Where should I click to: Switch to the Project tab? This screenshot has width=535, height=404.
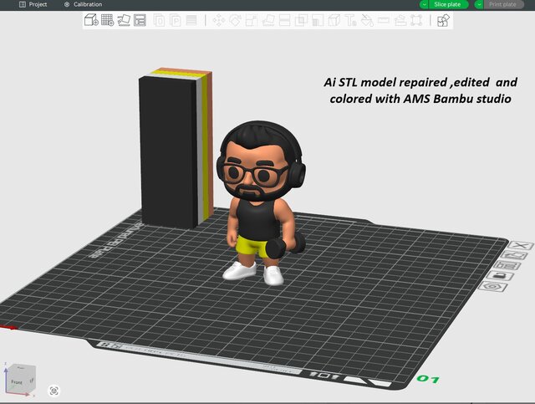(x=33, y=4)
